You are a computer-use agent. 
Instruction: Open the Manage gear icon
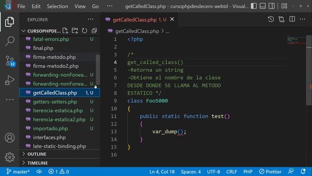point(10,157)
